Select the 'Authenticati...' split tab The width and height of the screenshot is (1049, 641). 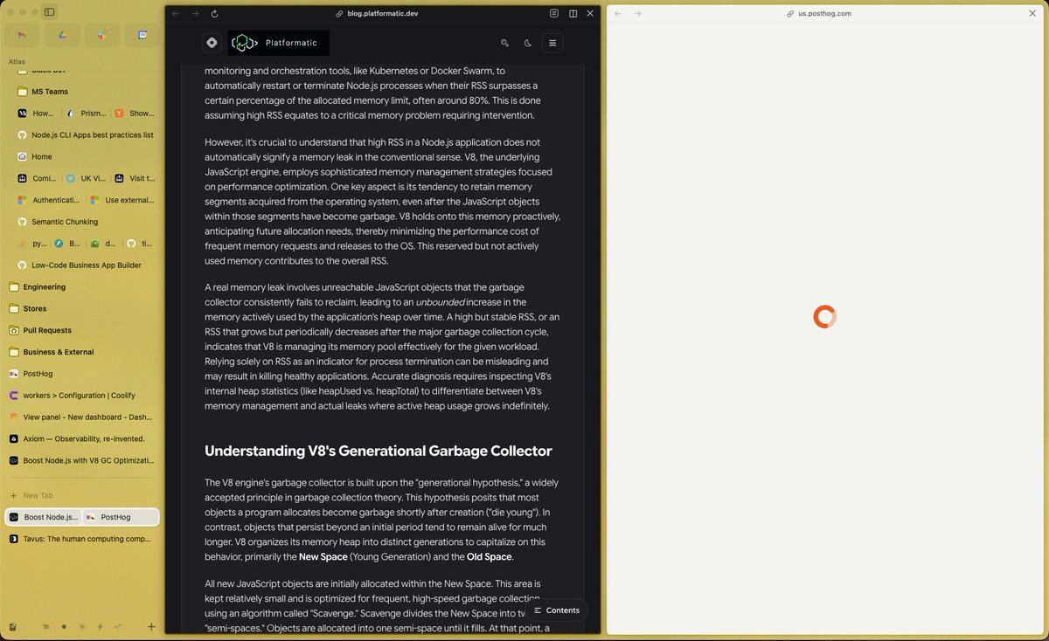[x=50, y=200]
